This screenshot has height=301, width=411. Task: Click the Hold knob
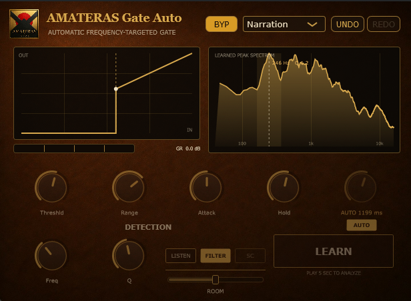coord(284,186)
